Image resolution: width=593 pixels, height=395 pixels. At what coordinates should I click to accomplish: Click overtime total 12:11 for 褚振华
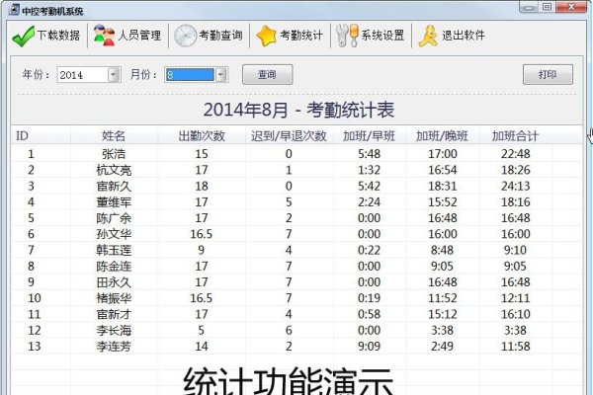[516, 298]
